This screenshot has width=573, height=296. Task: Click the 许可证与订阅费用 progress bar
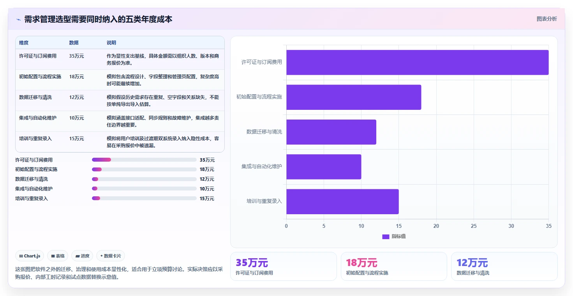click(144, 160)
